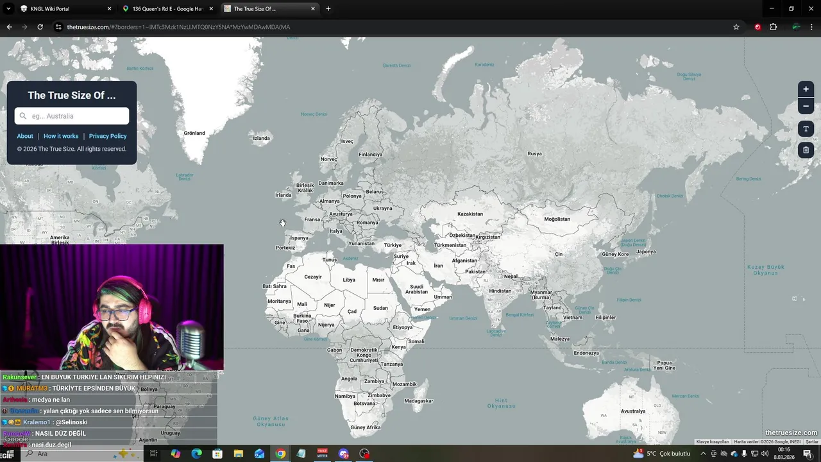Click the Çin country label
The width and height of the screenshot is (821, 462).
(x=559, y=255)
